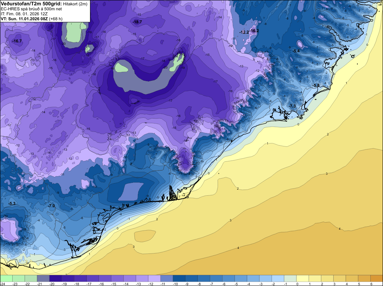Select the EC-HRES spá brúuð á 500m net line
The height and width of the screenshot is (286, 383).
pyautogui.click(x=31, y=9)
